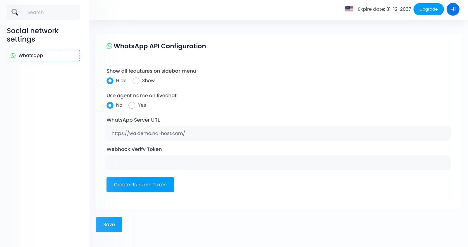Select Hide for sidebar menu features
This screenshot has width=468, height=247.
click(x=110, y=81)
